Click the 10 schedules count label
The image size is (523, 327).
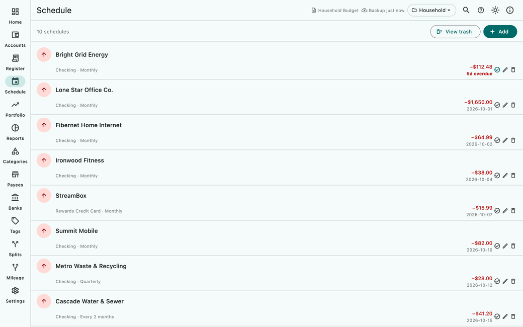point(53,32)
